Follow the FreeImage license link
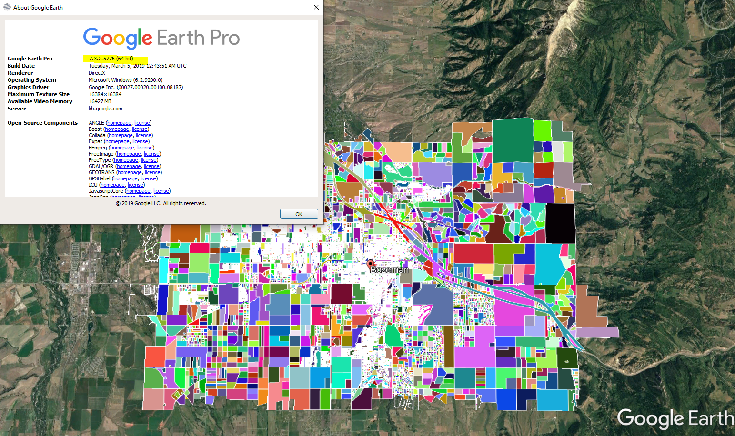 point(151,154)
